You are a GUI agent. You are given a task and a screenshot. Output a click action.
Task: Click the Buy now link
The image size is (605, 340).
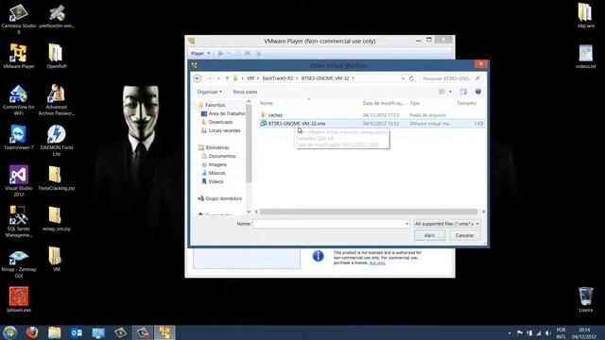pos(377,263)
